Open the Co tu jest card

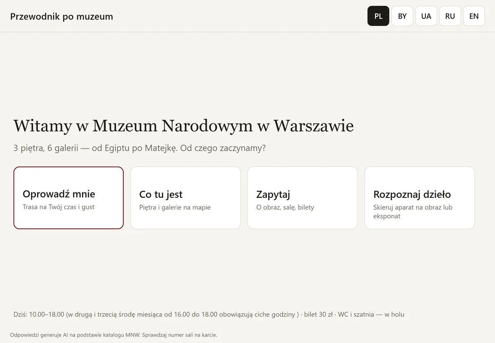click(185, 197)
